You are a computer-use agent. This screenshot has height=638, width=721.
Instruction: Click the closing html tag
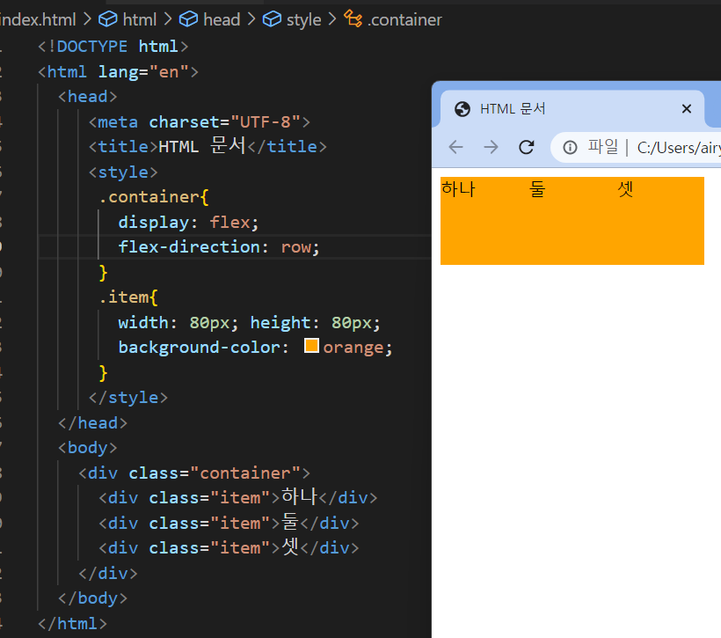point(73,623)
